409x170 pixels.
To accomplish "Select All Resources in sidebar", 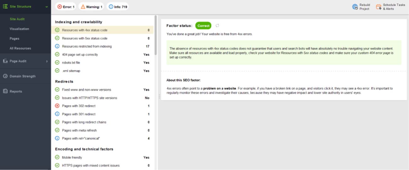I will coord(20,48).
